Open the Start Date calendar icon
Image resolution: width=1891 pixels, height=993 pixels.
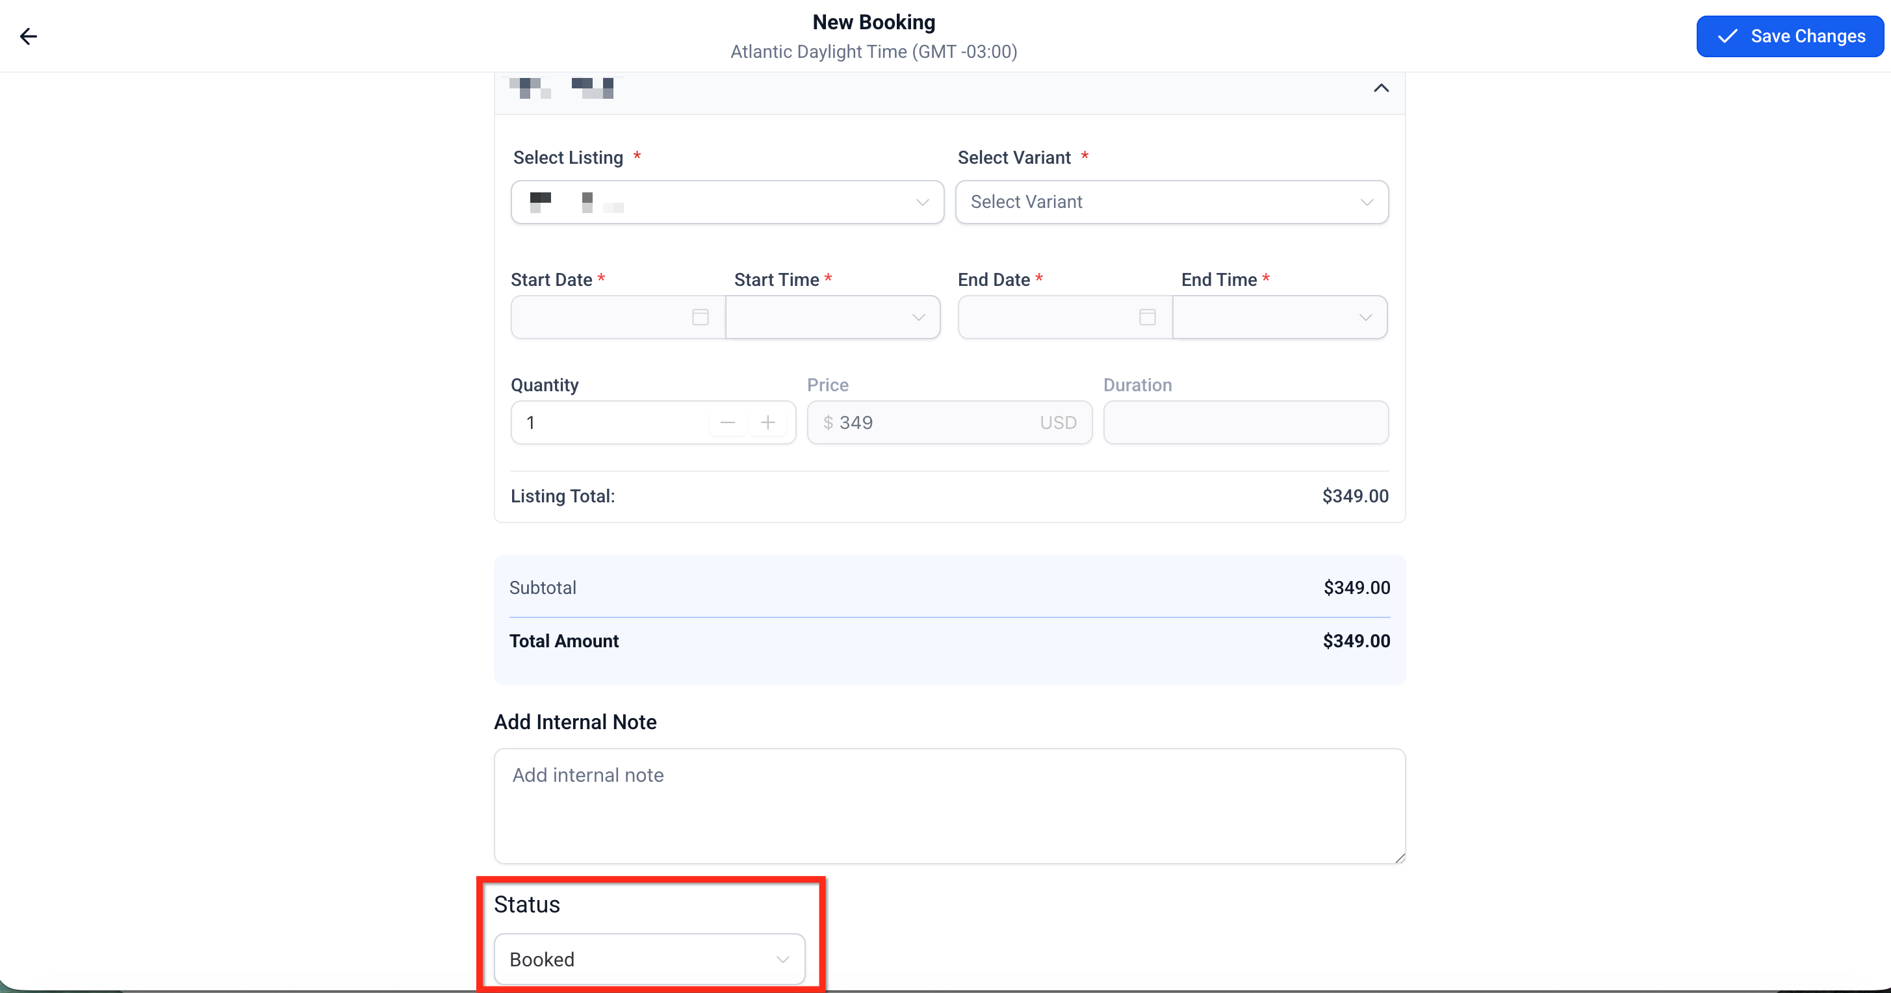(x=701, y=317)
